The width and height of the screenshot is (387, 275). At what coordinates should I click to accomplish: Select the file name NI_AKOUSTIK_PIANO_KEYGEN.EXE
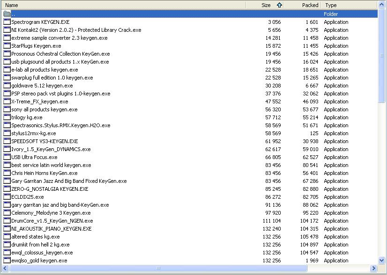tap(52, 228)
